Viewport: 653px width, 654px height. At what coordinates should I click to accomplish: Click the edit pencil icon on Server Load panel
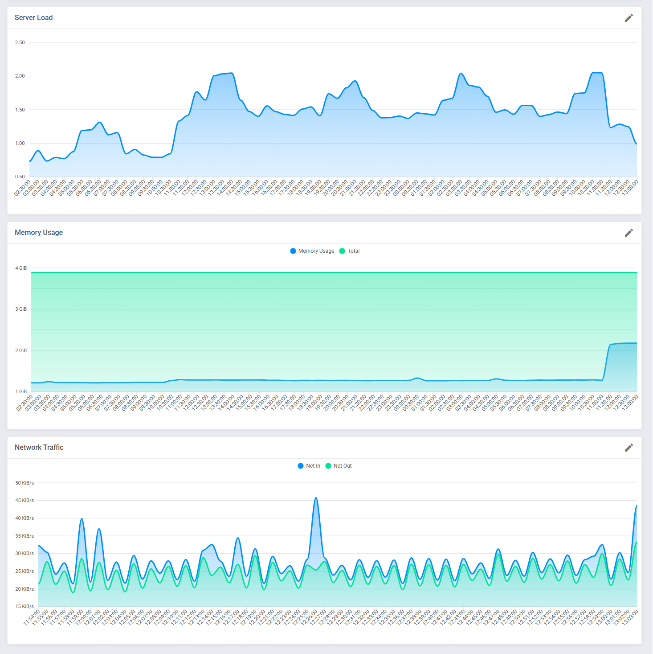click(x=629, y=18)
